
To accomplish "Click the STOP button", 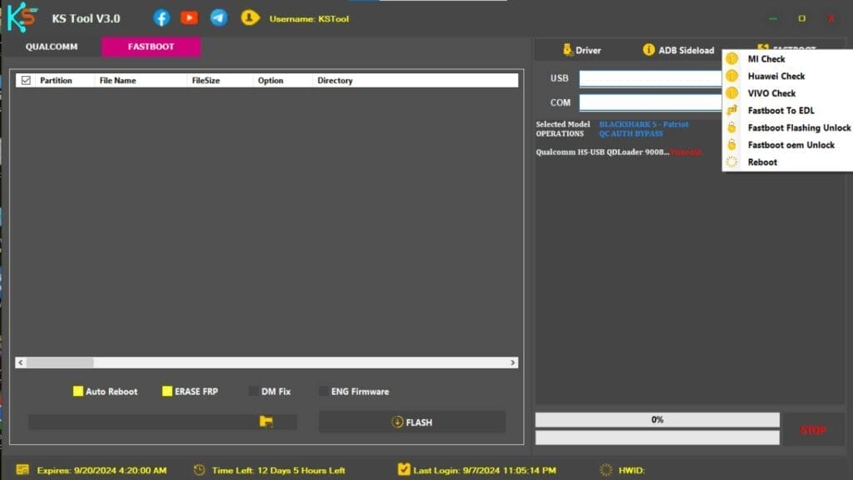I will [813, 428].
